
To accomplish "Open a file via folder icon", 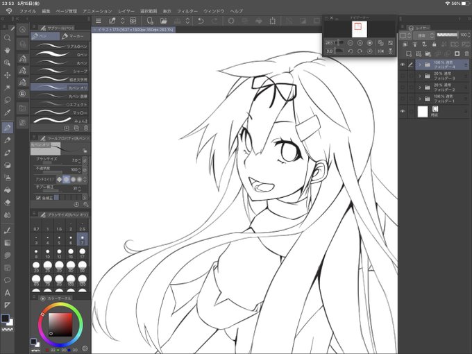I will [163, 21].
